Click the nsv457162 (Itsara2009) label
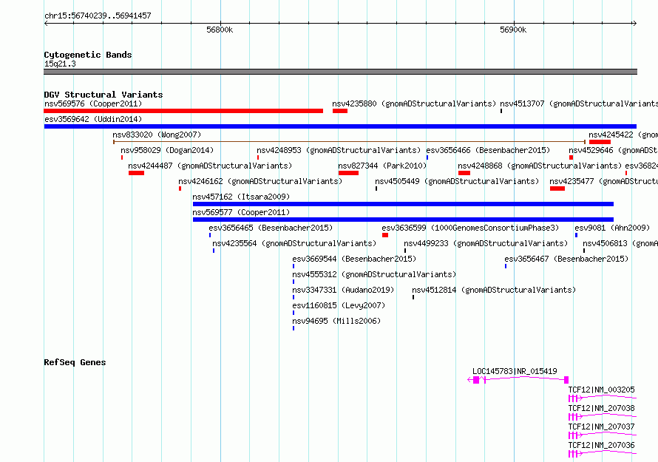The width and height of the screenshot is (658, 462). [241, 197]
